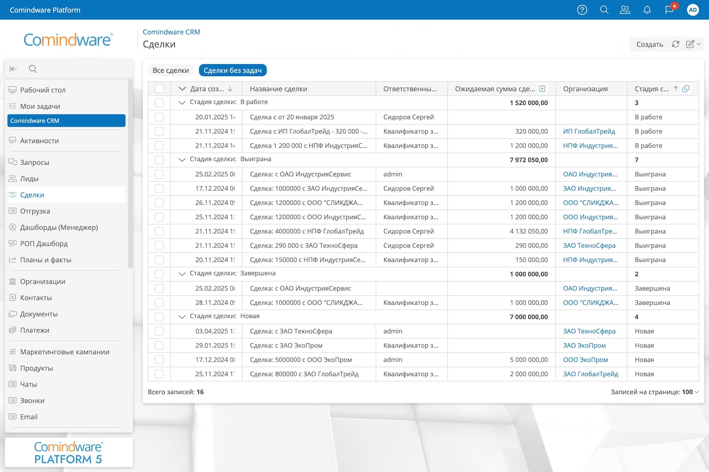Open the users group icon in top bar
The width and height of the screenshot is (709, 472).
(x=625, y=10)
